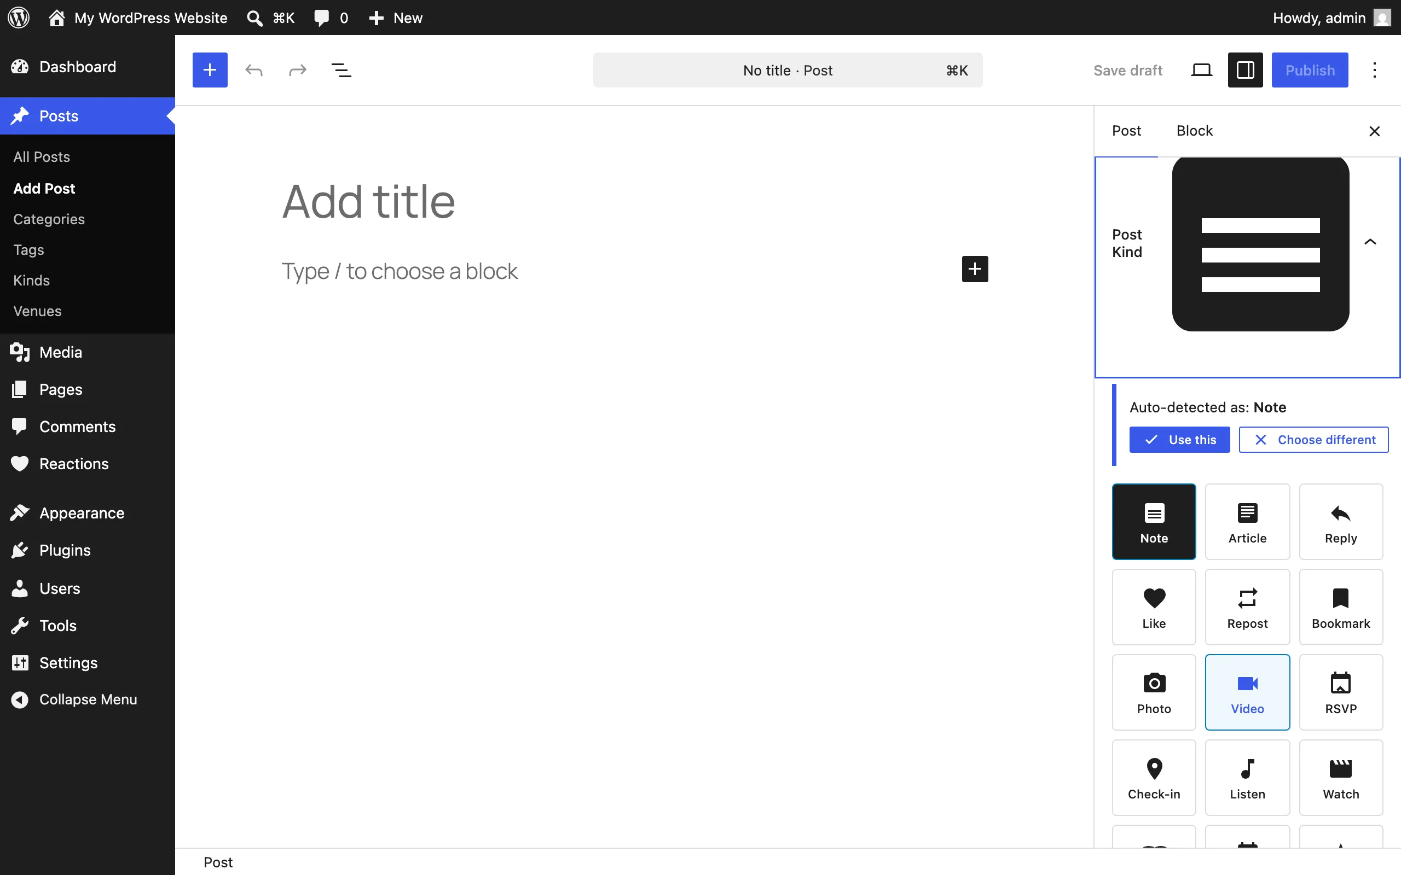Select the Bookmark post kind

(x=1341, y=607)
